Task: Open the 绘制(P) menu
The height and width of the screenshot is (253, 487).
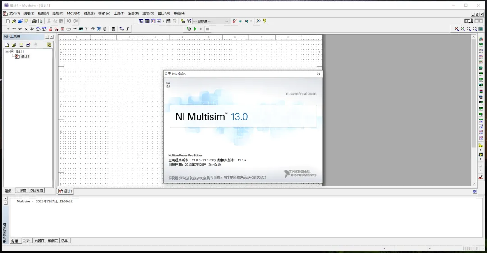Action: click(x=58, y=14)
